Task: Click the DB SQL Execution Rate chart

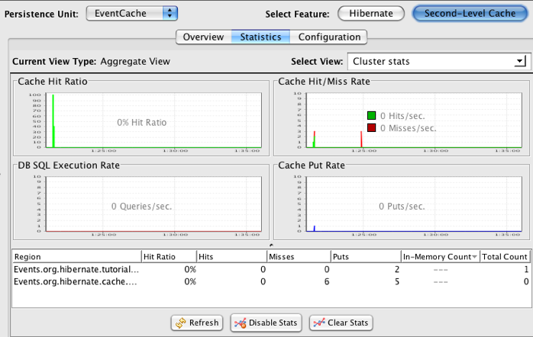Action: [153, 204]
